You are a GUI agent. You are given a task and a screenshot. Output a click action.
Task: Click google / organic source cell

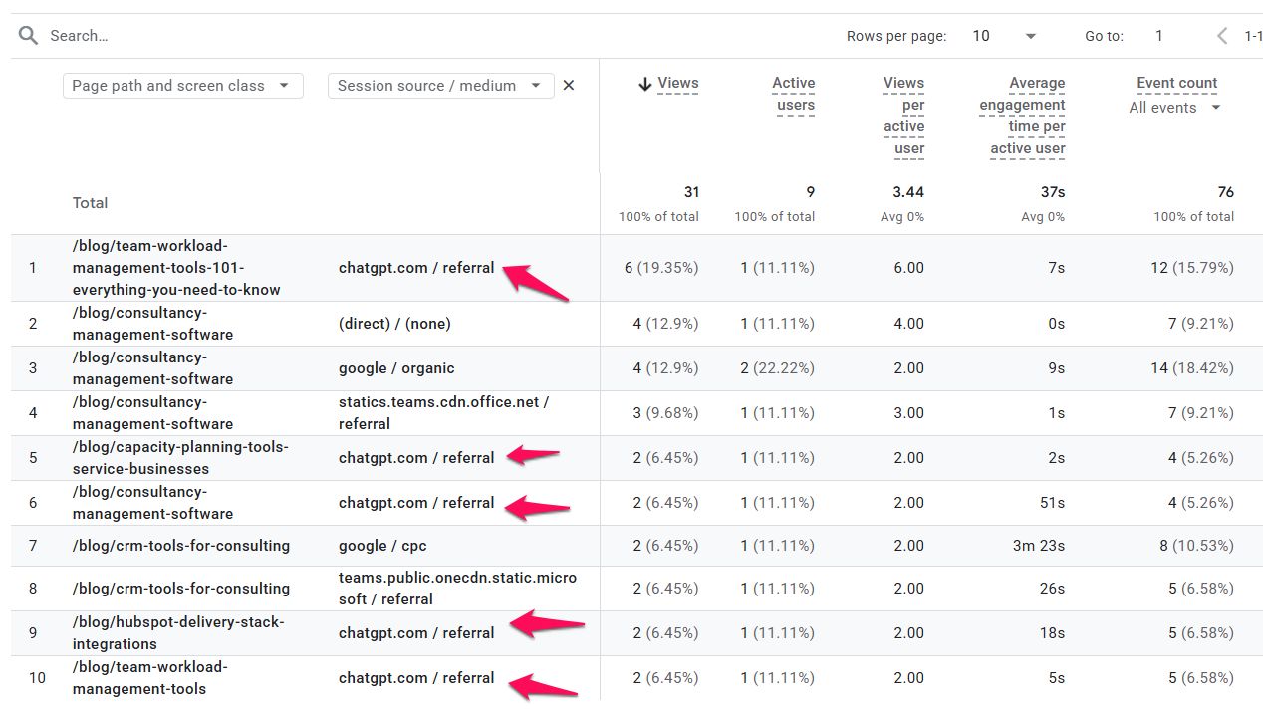pyautogui.click(x=396, y=368)
